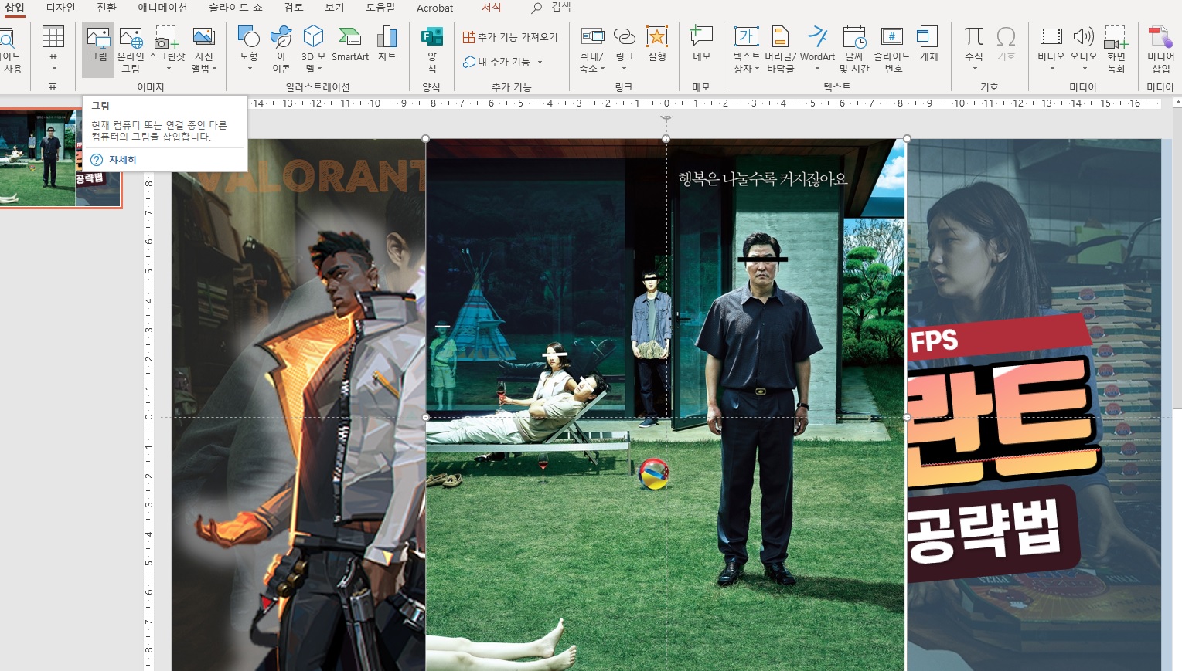Select the FPS 공략법 image on the right
This screenshot has width=1182, height=671.
[x=1034, y=405]
